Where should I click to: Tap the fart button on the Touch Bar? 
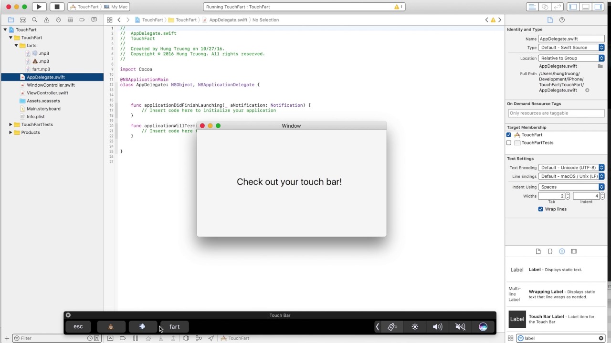(175, 327)
